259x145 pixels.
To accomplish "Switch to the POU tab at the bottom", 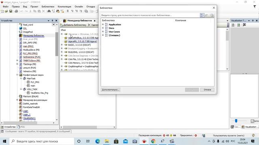I will (21, 127).
